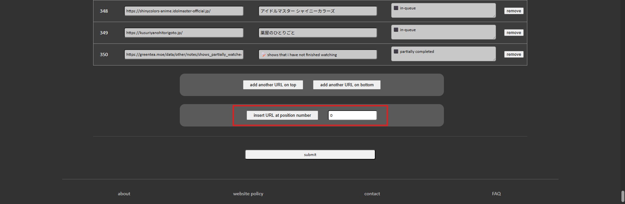Click the 薬屋のひとりごと title field
The height and width of the screenshot is (204, 625).
318,33
